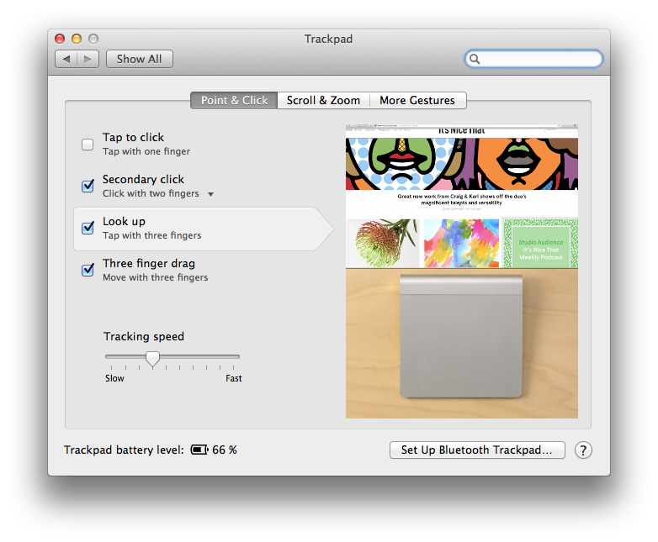Toggle the Three finger drag checkbox
The width and height of the screenshot is (658, 542).
tap(88, 270)
